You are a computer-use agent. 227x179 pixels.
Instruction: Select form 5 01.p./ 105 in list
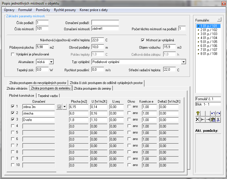click(x=209, y=42)
